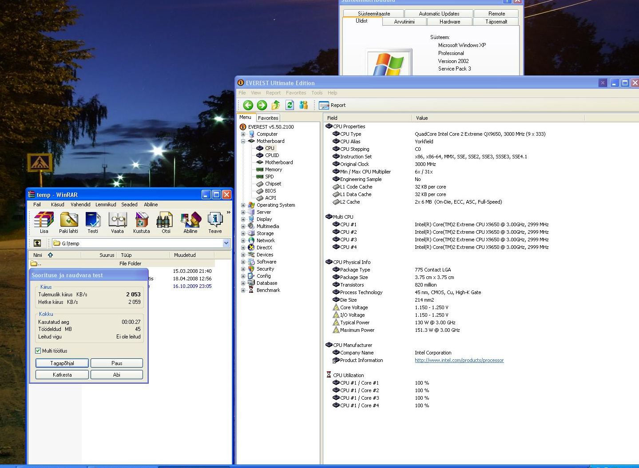Viewport: 639px width, 468px height.
Task: Open EVEREST Favorites menu
Action: click(x=296, y=93)
